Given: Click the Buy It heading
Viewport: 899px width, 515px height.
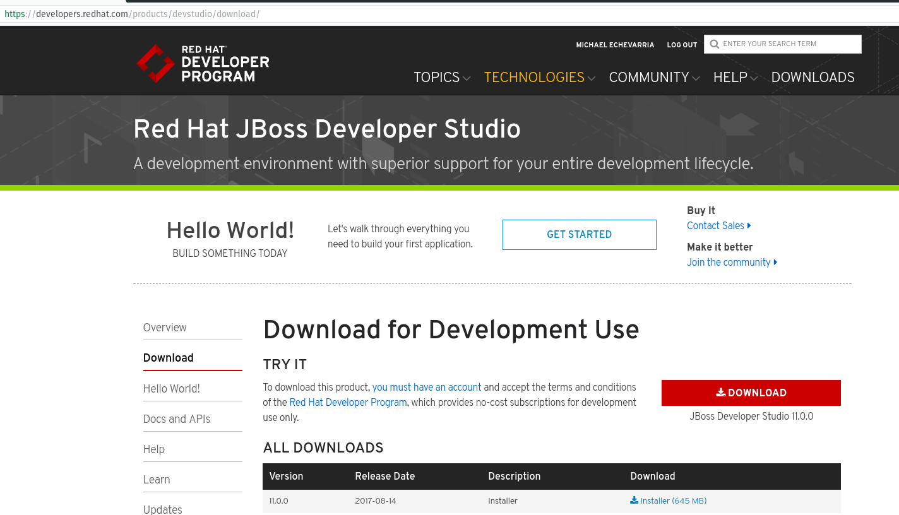Looking at the screenshot, I should 701,210.
